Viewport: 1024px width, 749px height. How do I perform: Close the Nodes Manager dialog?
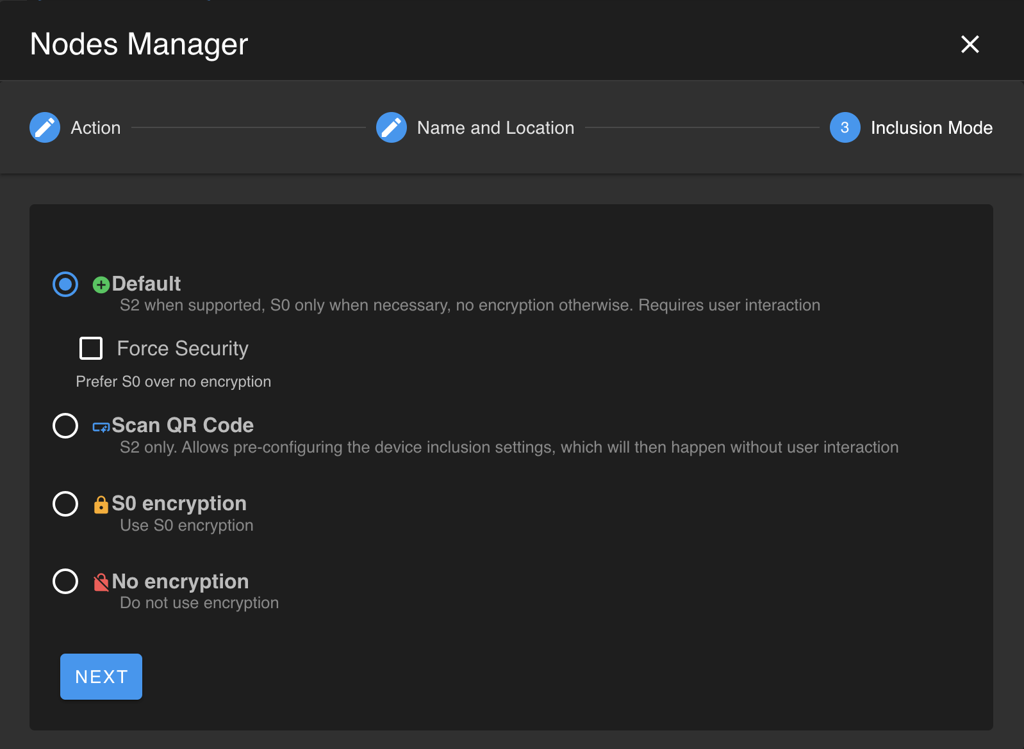pyautogui.click(x=970, y=44)
